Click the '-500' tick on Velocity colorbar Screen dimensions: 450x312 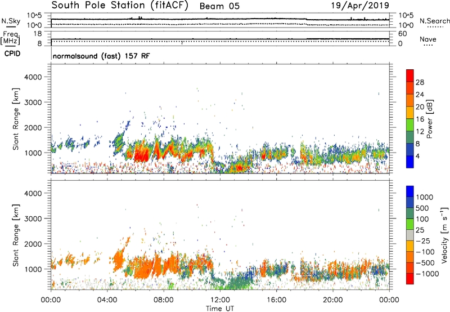tap(426, 263)
